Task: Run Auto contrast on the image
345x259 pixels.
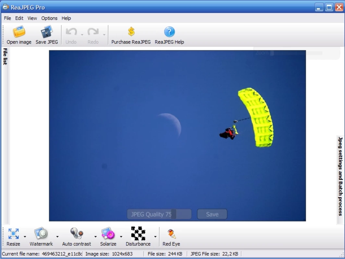Action: [76, 237]
